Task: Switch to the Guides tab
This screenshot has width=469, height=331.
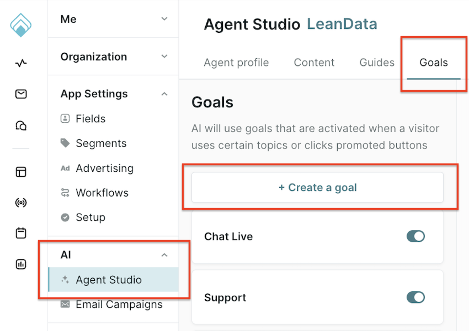Action: click(377, 62)
